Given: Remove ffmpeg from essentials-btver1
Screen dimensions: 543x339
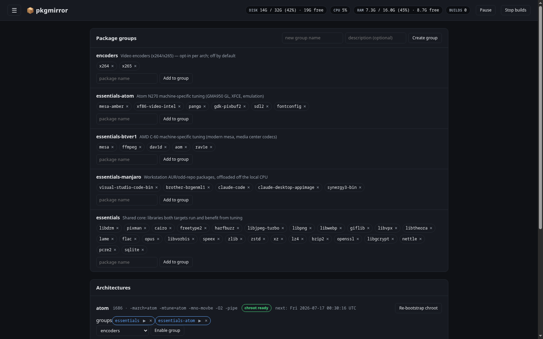Looking at the screenshot, I should point(140,147).
